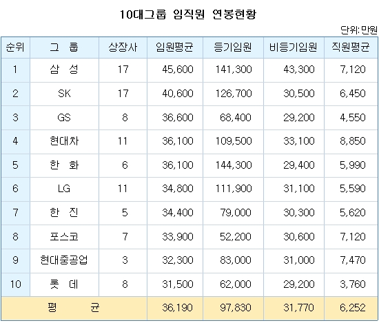Select the 그룹 column header
379x323 pixels.
[x=64, y=48]
